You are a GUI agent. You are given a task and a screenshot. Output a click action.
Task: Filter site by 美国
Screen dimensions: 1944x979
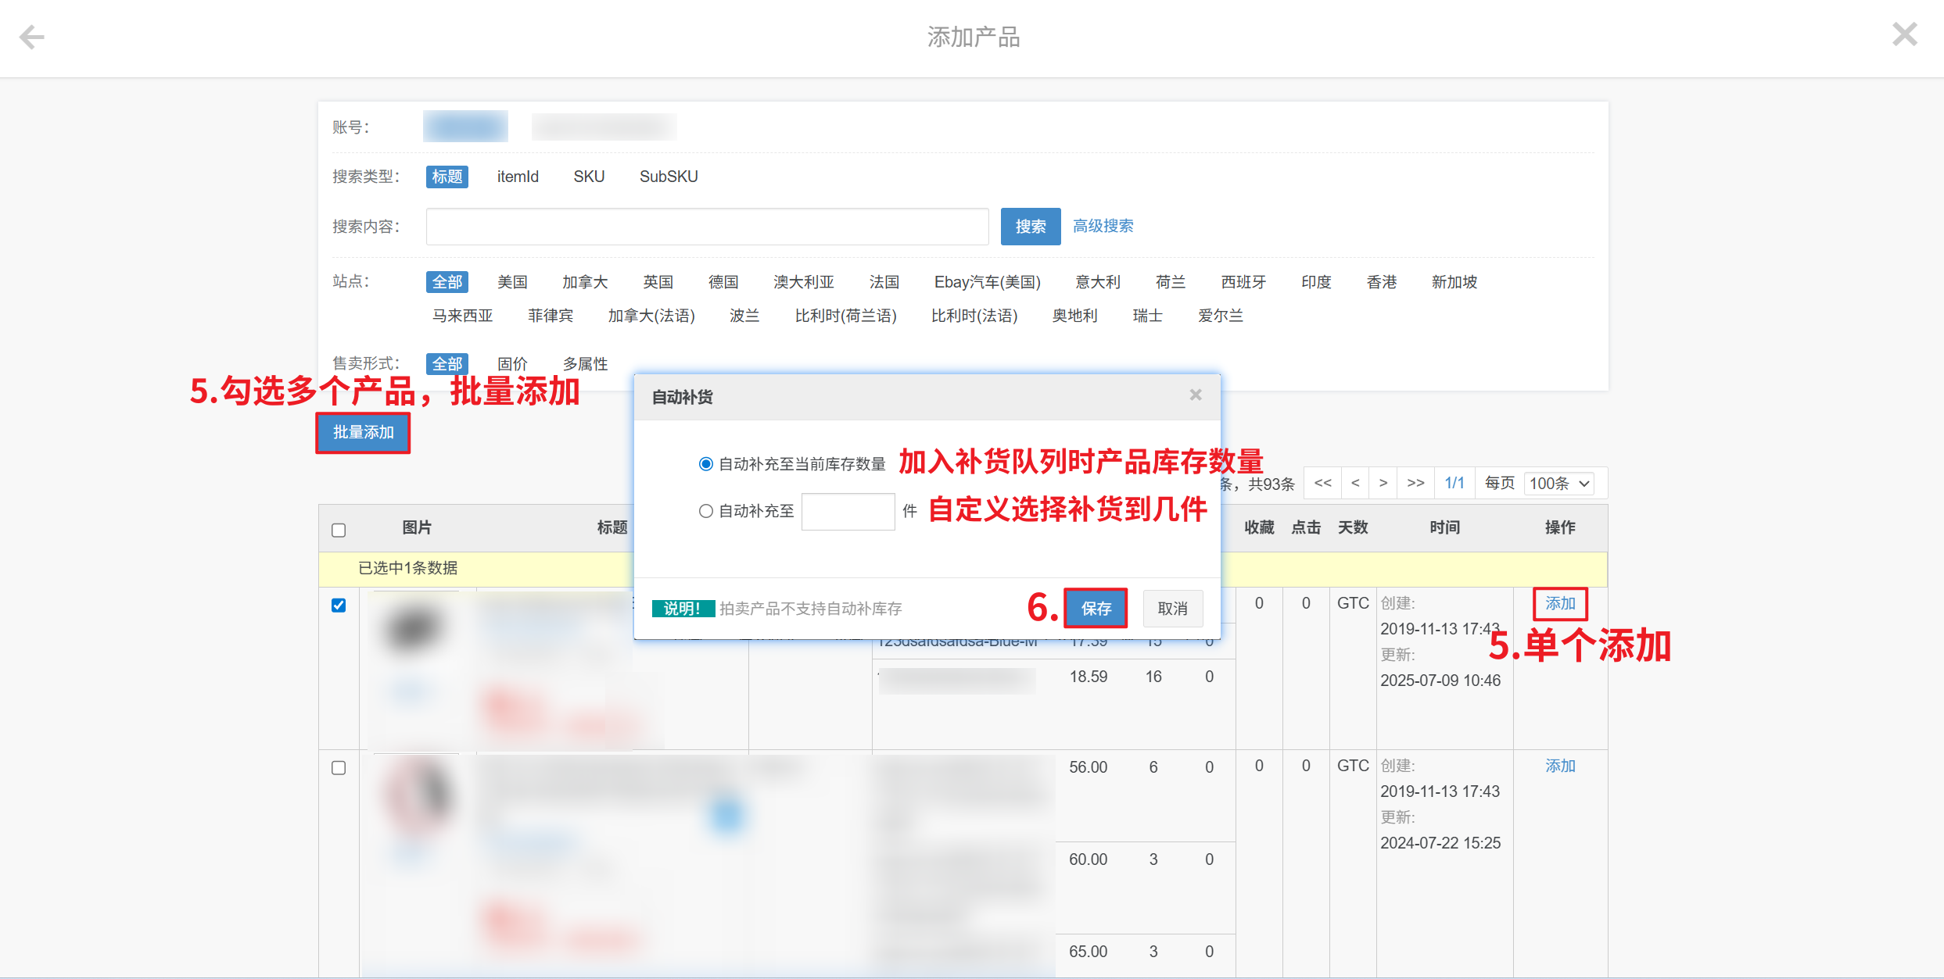tap(512, 282)
